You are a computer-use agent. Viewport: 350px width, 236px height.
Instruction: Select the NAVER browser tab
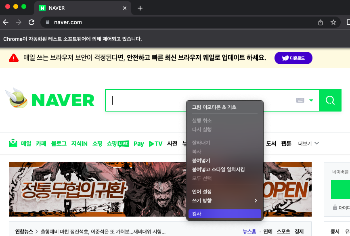(83, 8)
